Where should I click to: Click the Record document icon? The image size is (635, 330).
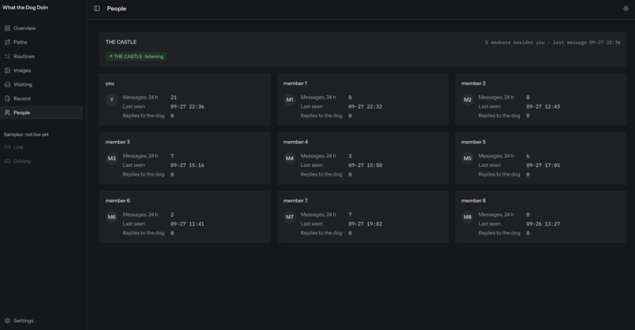[x=7, y=98]
